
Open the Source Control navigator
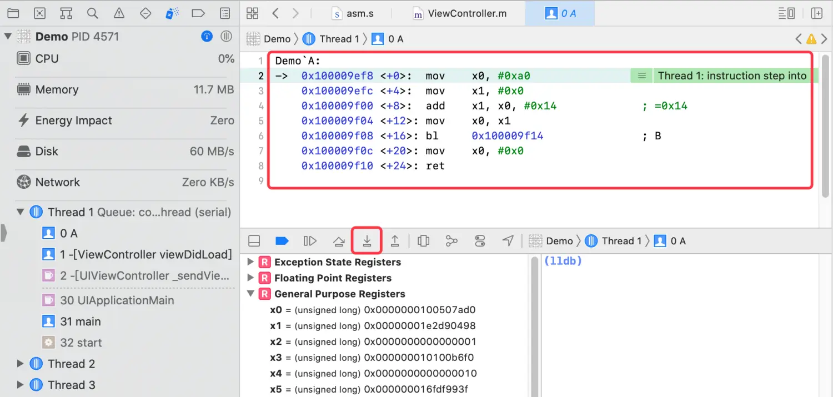pyautogui.click(x=39, y=13)
